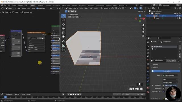Select the Annotate tool
The height and width of the screenshot is (102, 182).
63,41
